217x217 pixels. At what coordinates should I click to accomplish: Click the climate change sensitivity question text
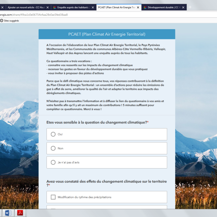[97, 122]
